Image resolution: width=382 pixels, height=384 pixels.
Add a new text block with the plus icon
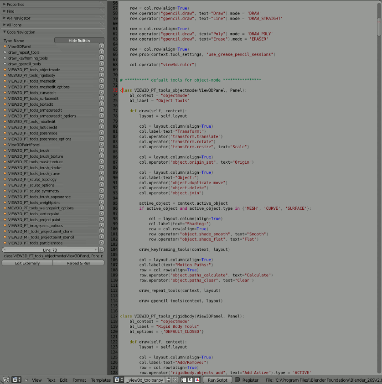pos(169,380)
